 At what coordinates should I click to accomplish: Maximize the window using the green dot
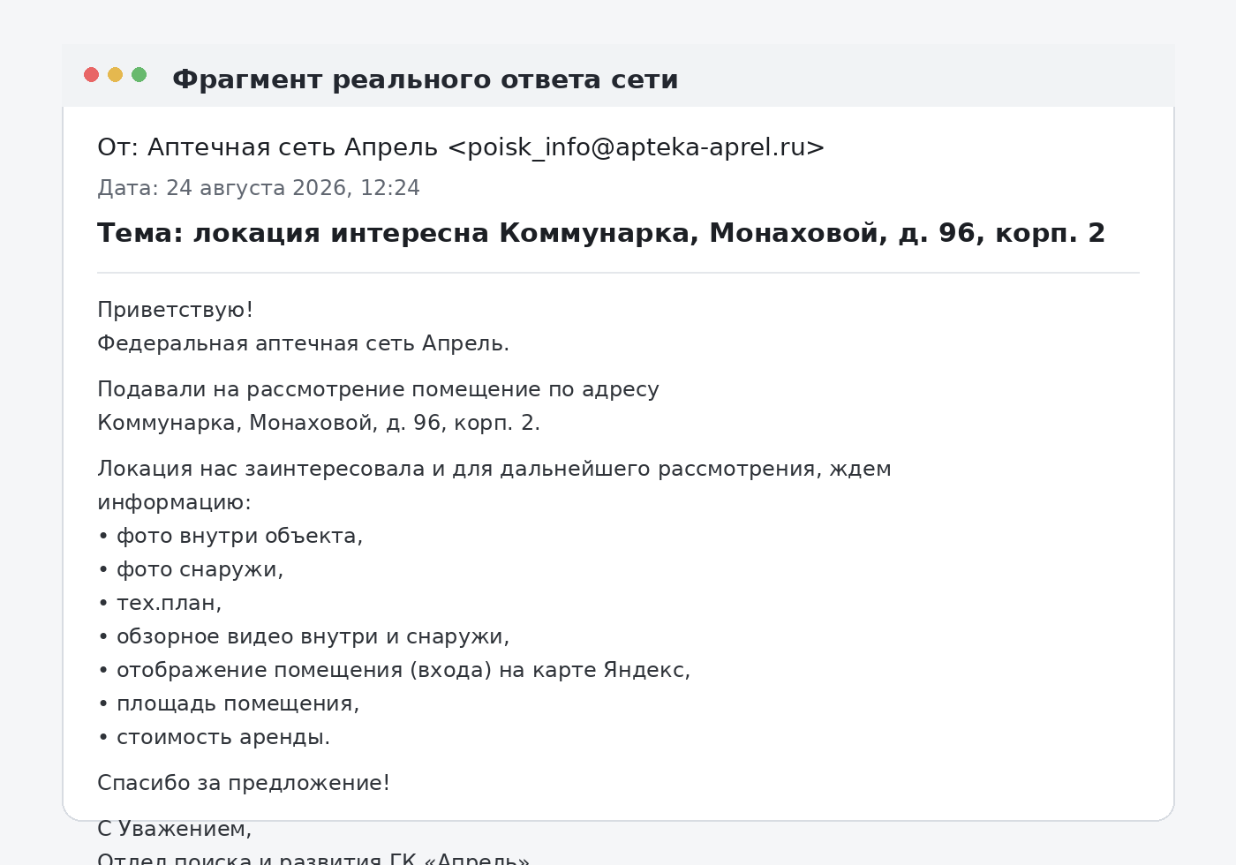(x=139, y=74)
